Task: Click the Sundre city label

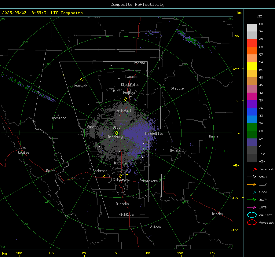Action: 93,127
